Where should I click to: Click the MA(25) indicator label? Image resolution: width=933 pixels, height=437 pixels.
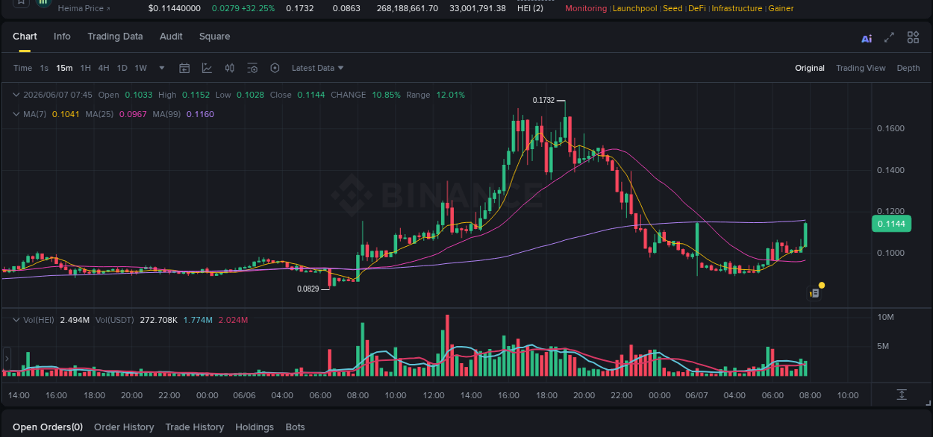coord(99,114)
